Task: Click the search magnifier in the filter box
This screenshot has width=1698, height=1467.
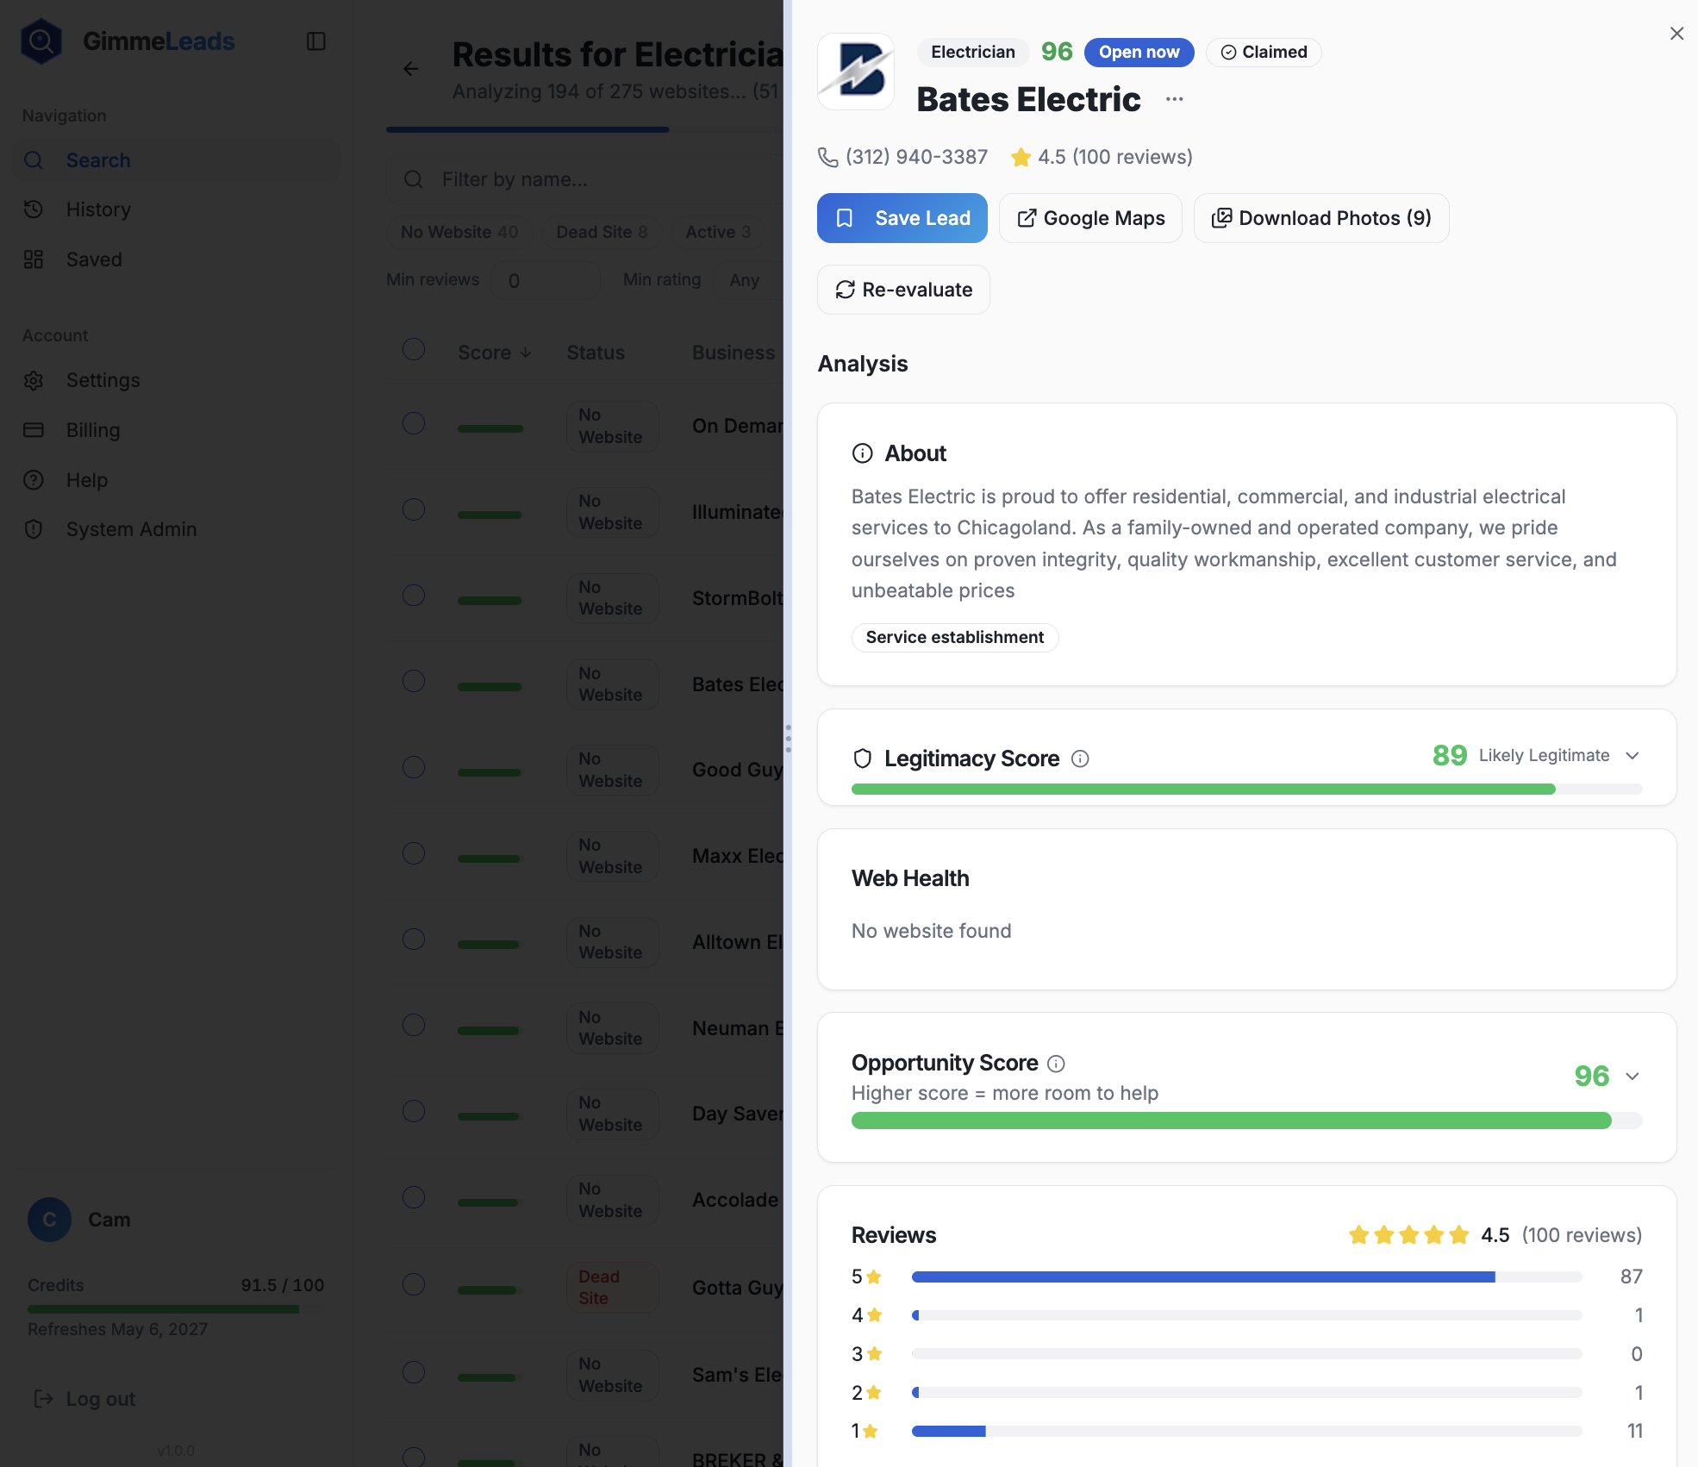Action: click(414, 179)
